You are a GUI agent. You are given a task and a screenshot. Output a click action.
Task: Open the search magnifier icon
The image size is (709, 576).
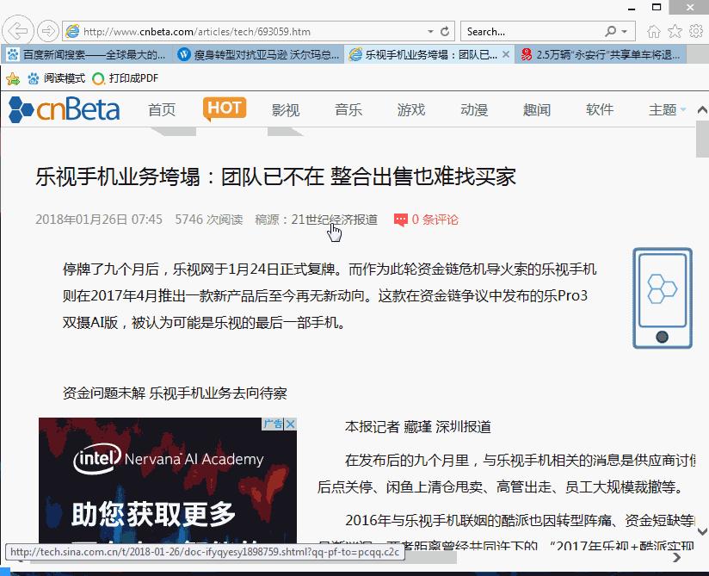[609, 31]
